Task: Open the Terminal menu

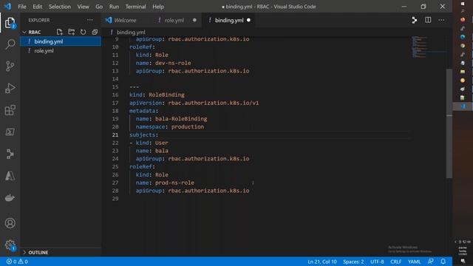Action: (x=135, y=7)
